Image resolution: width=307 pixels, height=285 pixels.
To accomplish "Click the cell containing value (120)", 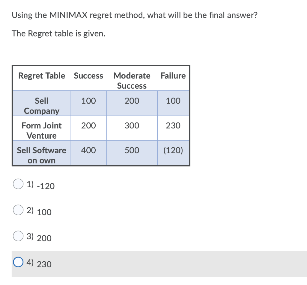I will (173, 150).
